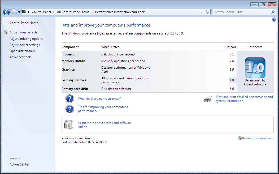The width and height of the screenshot is (279, 174).
Task: View and print detailed performance information
Action: (244, 99)
